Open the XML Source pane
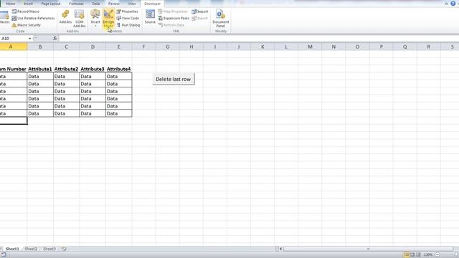This screenshot has width=459, height=258. 150,17
